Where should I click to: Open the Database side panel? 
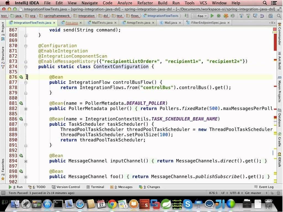[280, 118]
